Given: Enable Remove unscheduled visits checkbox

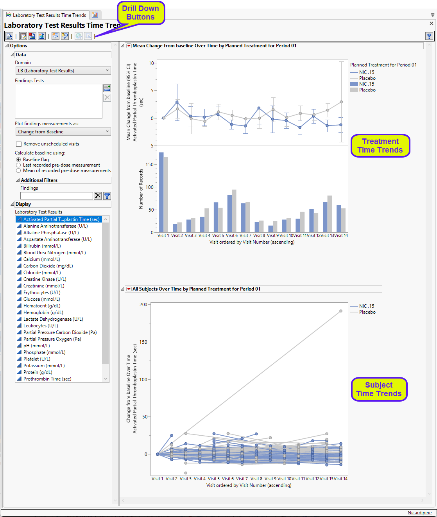Looking at the screenshot, I should point(18,144).
